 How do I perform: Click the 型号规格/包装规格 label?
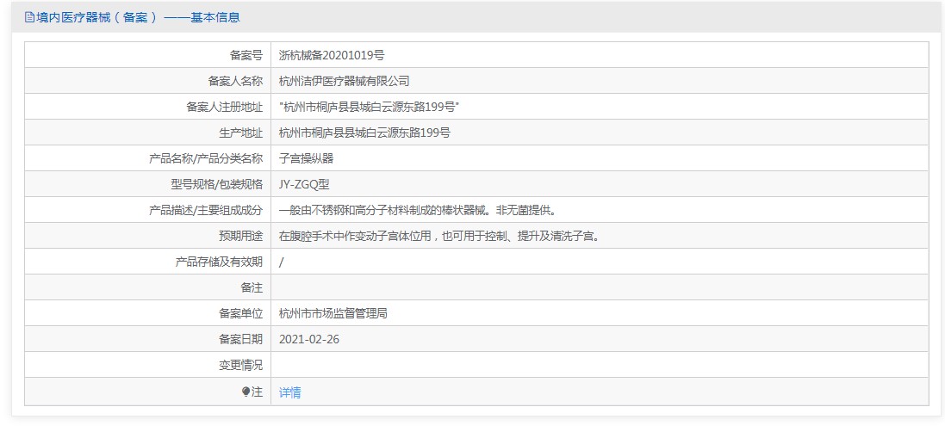tap(216, 185)
